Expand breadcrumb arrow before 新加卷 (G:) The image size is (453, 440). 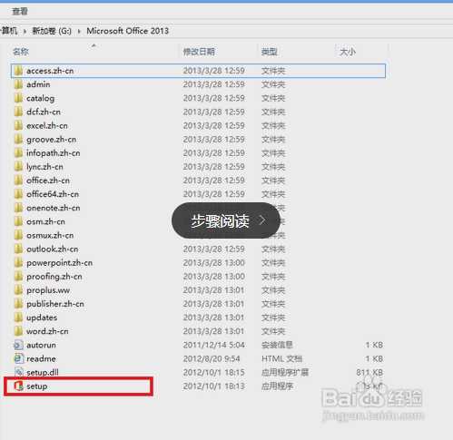point(25,31)
